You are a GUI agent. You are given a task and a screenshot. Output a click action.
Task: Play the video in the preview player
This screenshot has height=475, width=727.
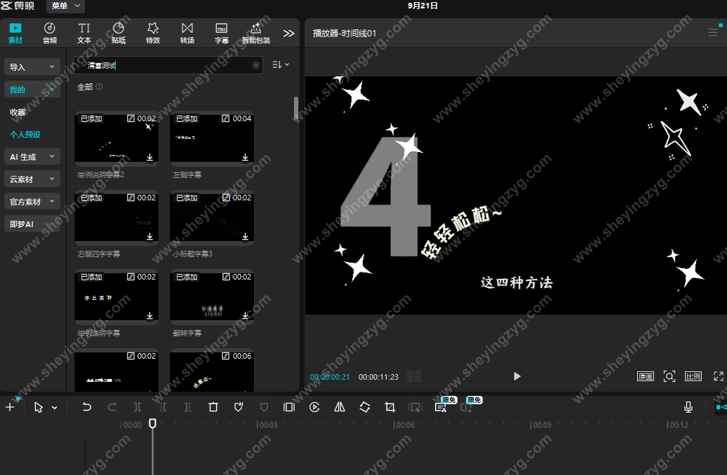(x=517, y=376)
